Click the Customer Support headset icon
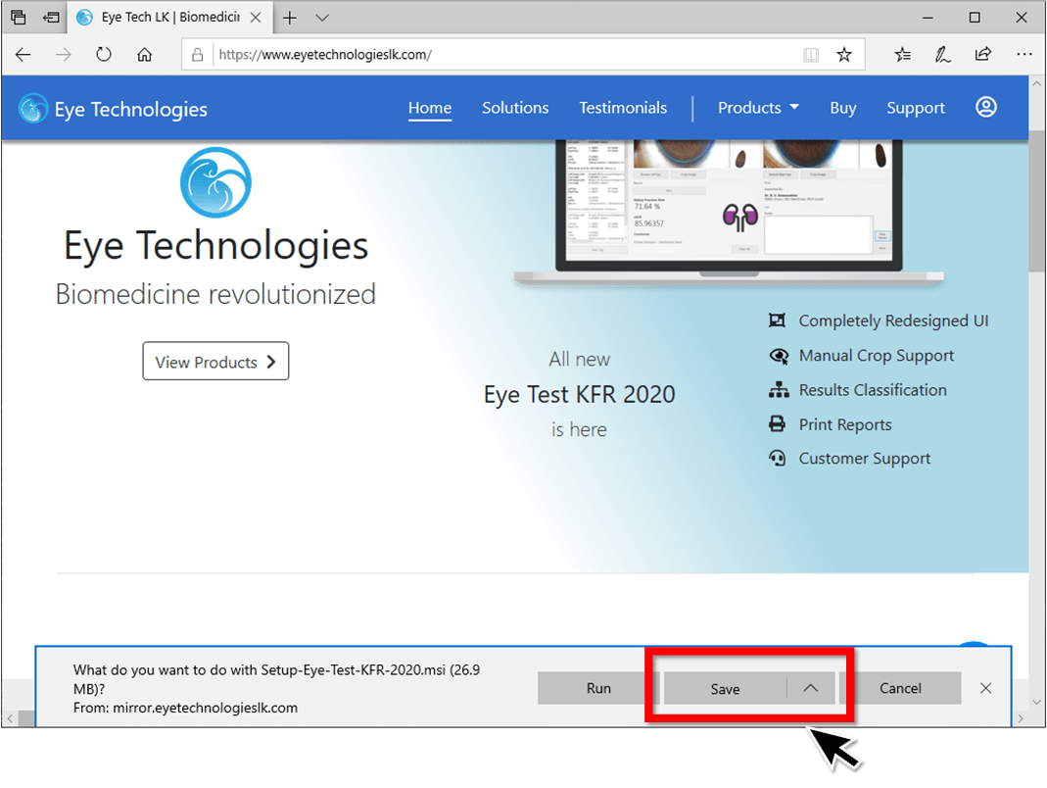1047x788 pixels. [778, 458]
